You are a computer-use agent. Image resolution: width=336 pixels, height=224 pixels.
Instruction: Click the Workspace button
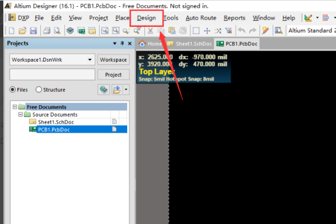pyautogui.click(x=113, y=59)
